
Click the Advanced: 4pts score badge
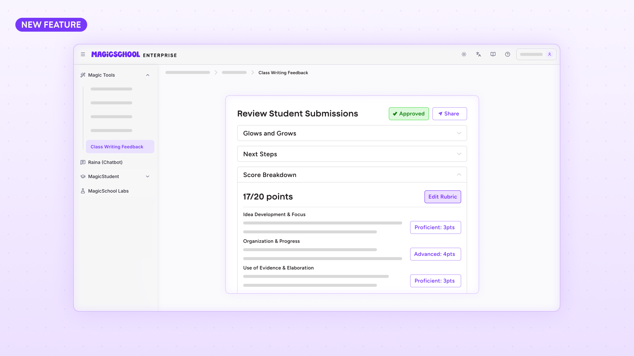pyautogui.click(x=435, y=254)
